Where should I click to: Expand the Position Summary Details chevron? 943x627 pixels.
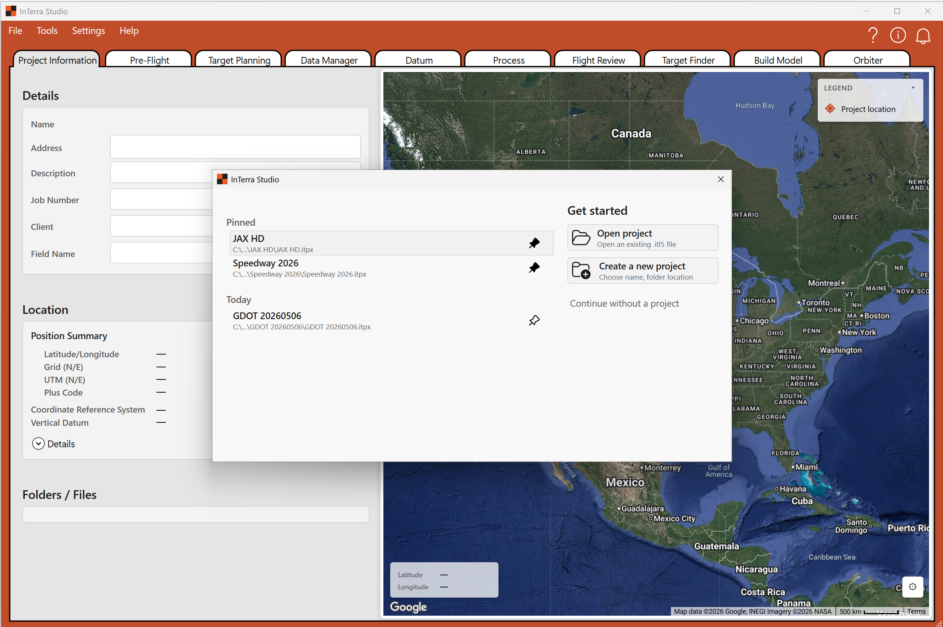point(38,443)
